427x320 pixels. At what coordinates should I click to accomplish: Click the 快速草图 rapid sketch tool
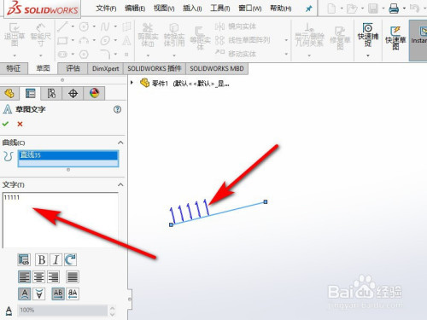[395, 38]
